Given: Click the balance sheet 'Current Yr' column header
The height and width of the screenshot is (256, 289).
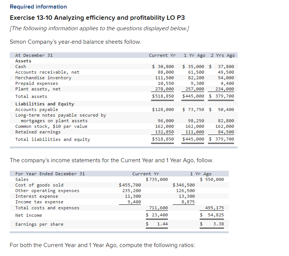Looking at the screenshot, I should 162,55.
